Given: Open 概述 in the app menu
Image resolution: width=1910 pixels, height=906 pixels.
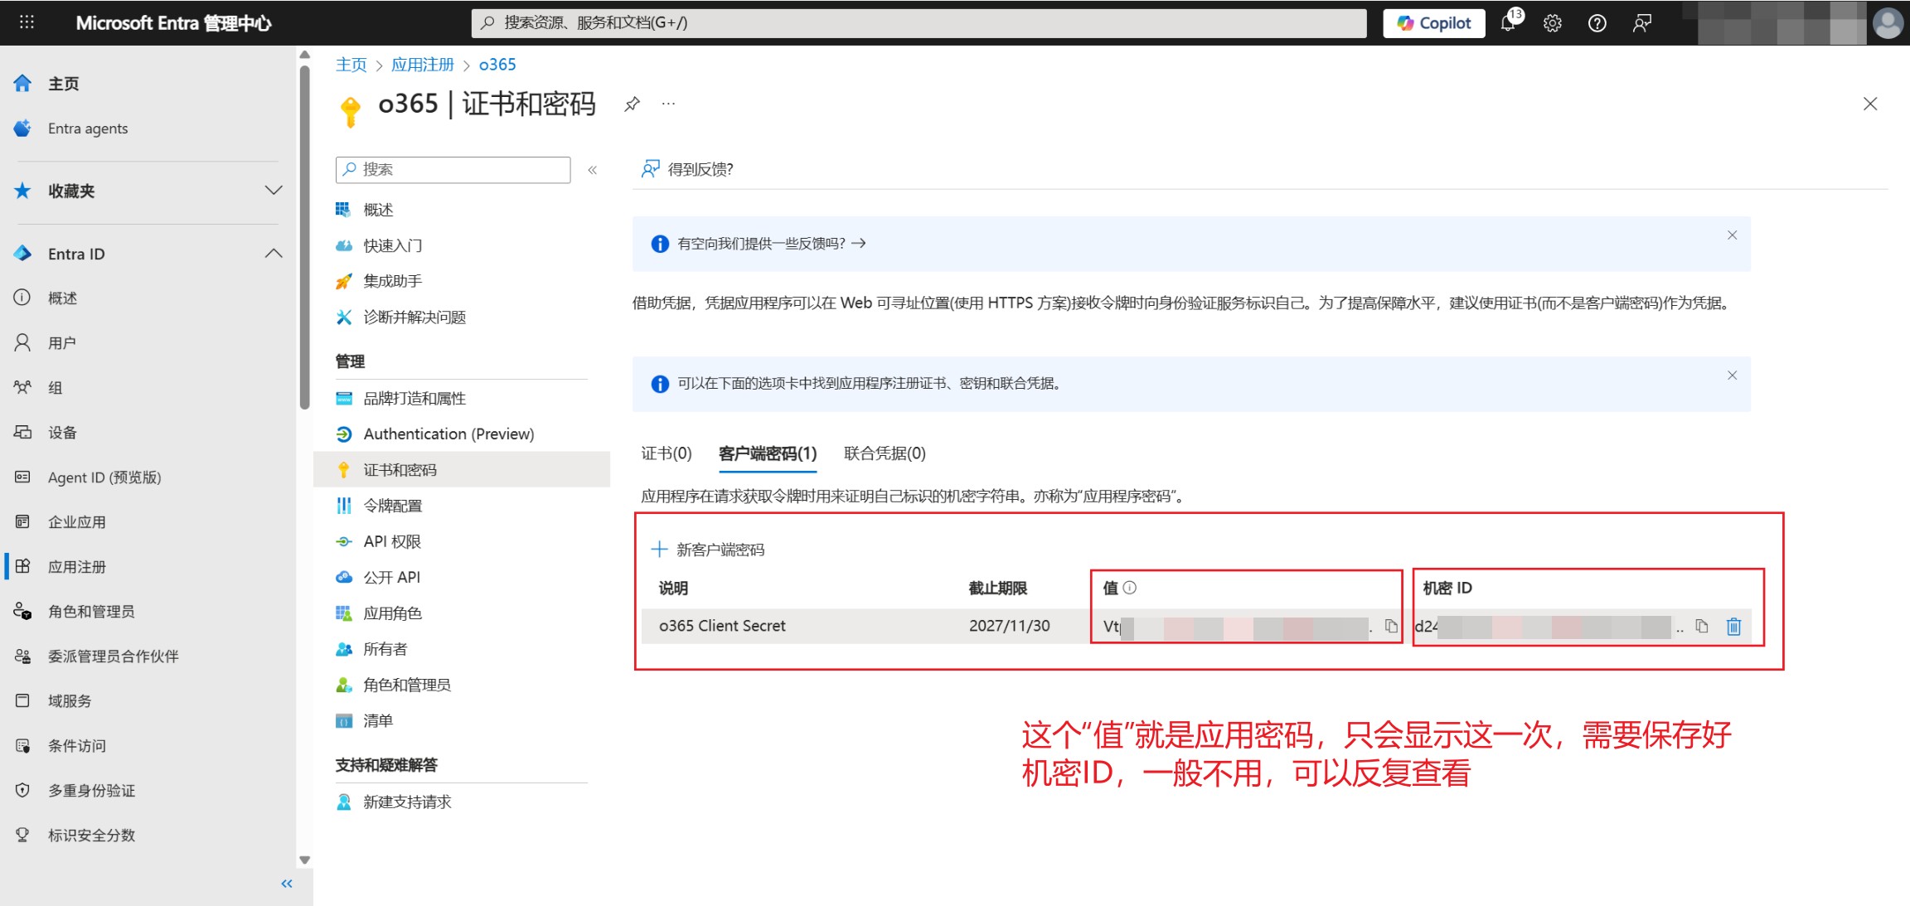Looking at the screenshot, I should 377,210.
